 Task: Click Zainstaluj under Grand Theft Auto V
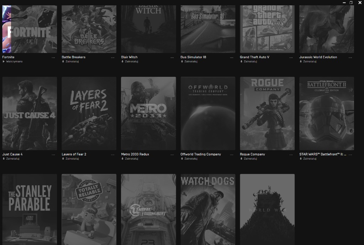pos(249,62)
